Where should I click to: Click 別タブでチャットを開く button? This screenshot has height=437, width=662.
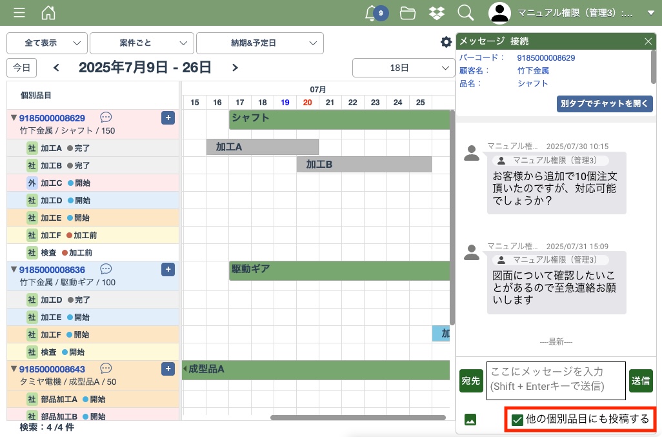pyautogui.click(x=605, y=104)
